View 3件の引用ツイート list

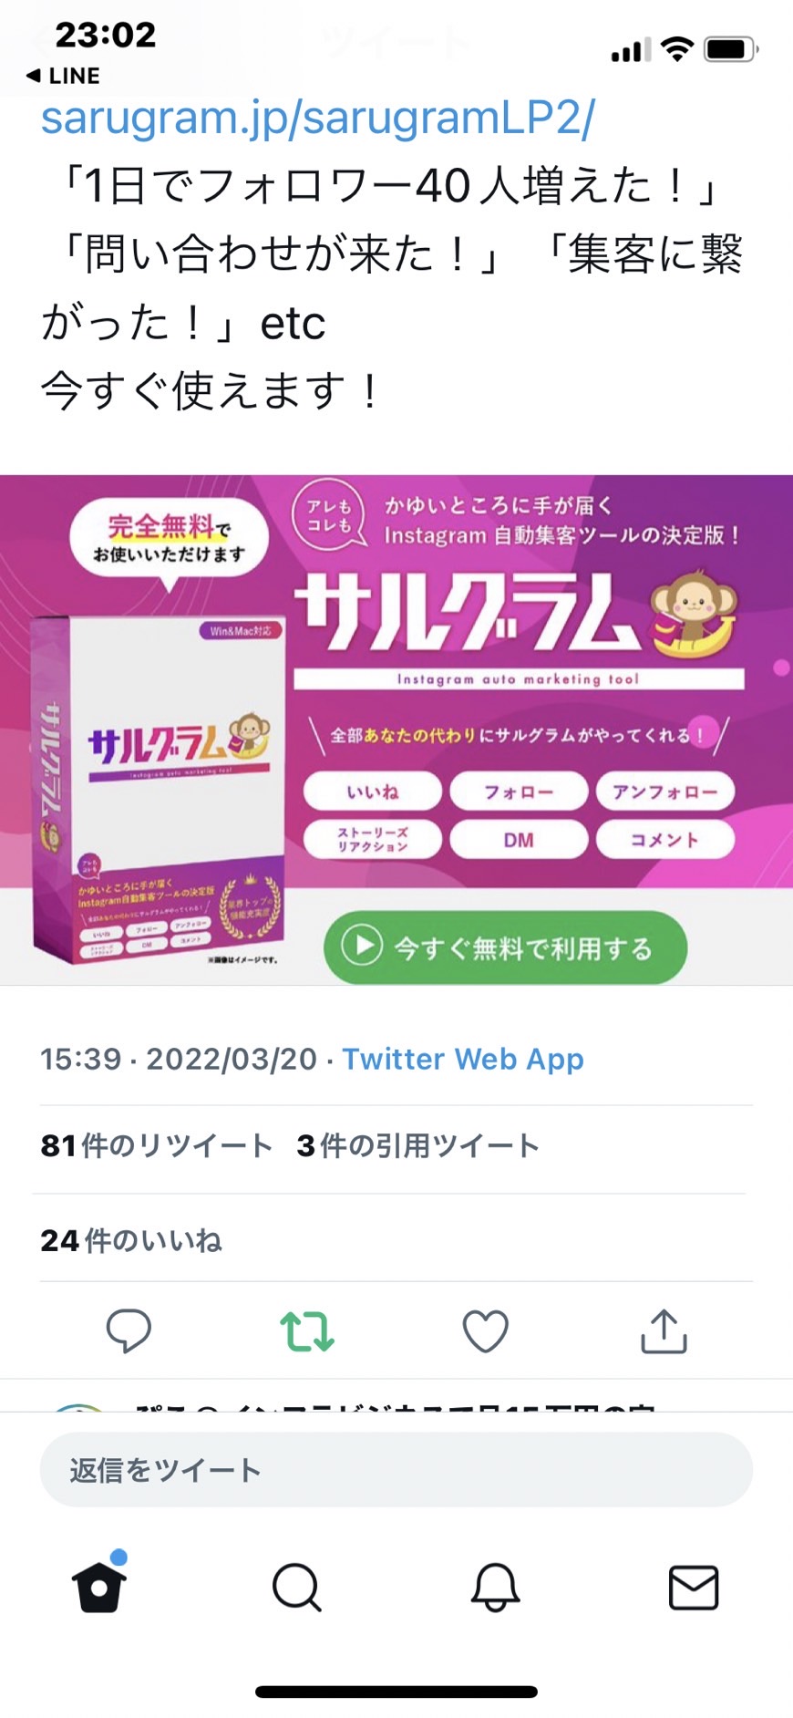click(x=418, y=1145)
